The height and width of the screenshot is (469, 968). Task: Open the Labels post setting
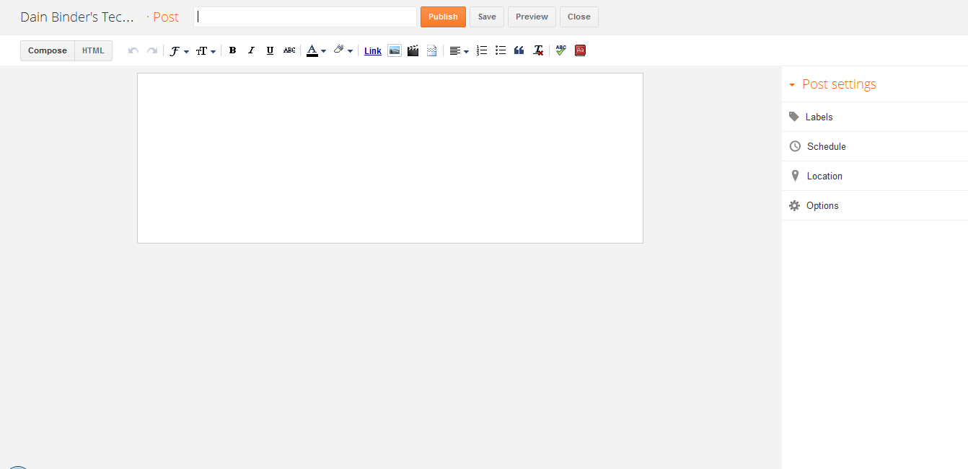(819, 117)
